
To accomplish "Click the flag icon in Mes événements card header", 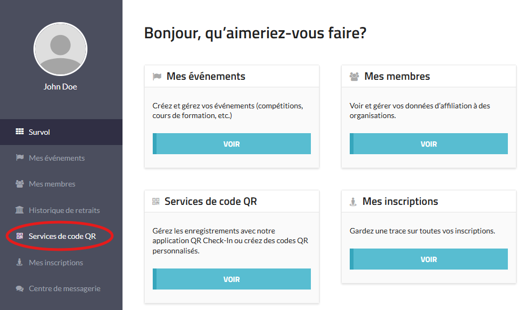I will point(157,77).
